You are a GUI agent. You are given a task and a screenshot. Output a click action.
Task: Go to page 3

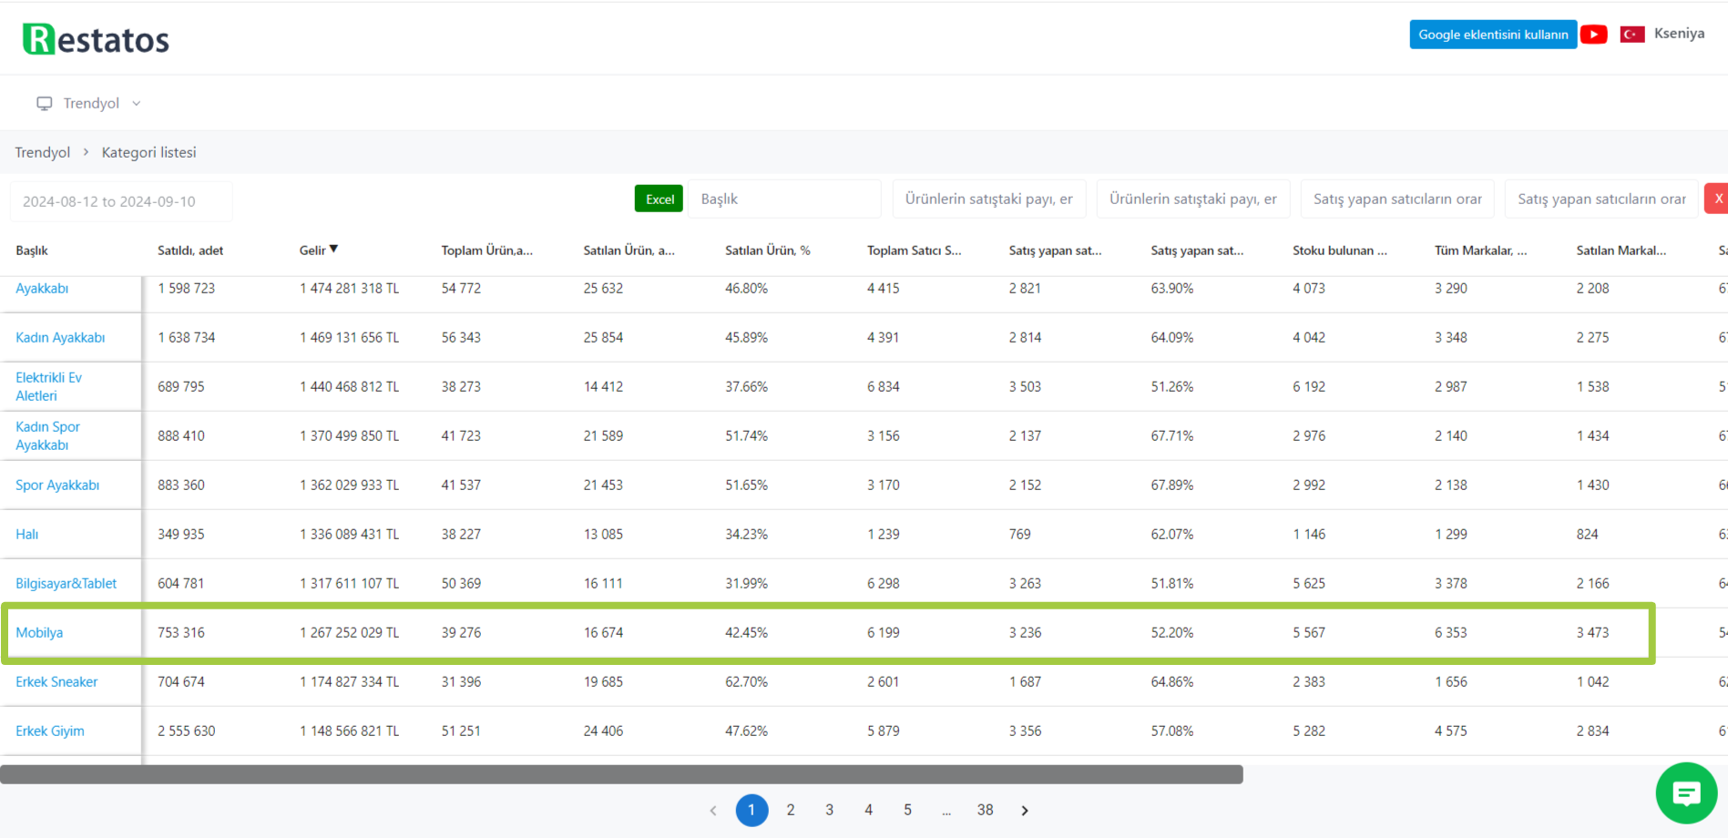tap(830, 810)
